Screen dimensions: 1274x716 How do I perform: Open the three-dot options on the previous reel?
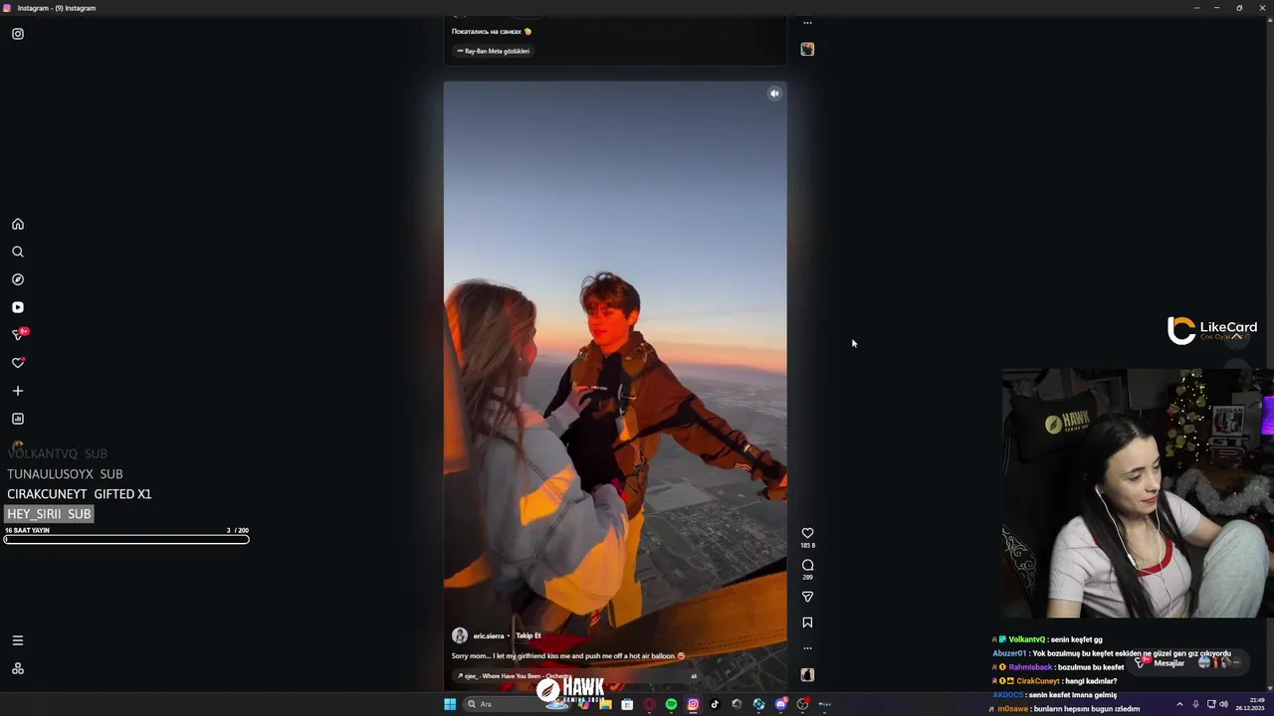pyautogui.click(x=807, y=22)
